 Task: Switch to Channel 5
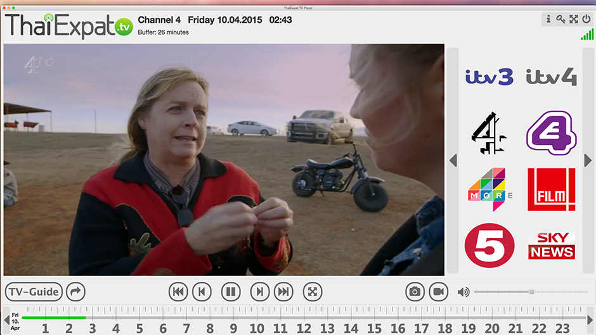[489, 246]
